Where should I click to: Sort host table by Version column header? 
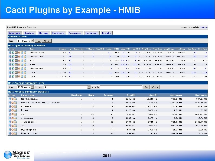[62, 49]
